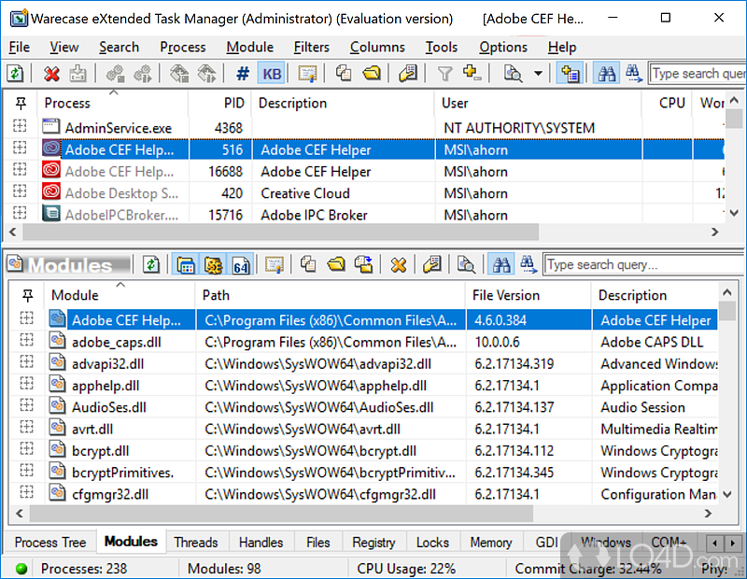The image size is (747, 579).
Task: Click the pin icon in the module list header
Action: (28, 295)
